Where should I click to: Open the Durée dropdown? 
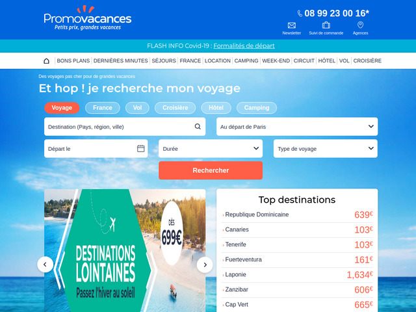(x=211, y=149)
